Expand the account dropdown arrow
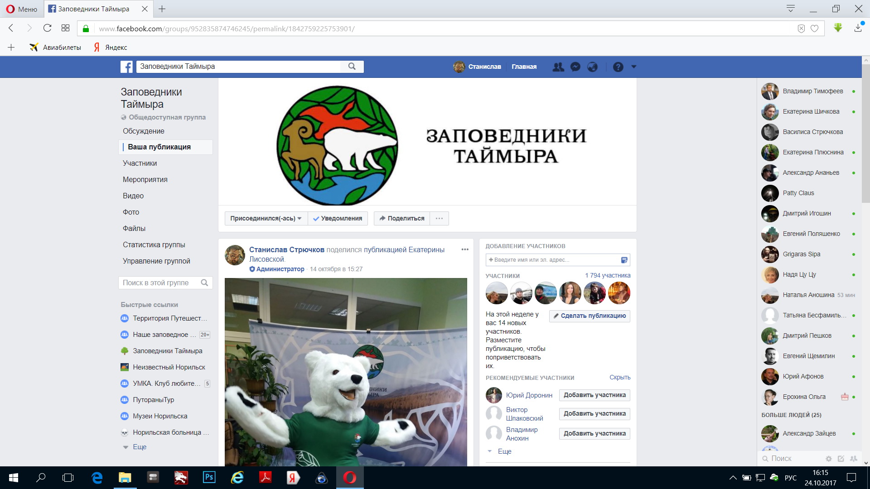Image resolution: width=870 pixels, height=489 pixels. click(x=634, y=67)
